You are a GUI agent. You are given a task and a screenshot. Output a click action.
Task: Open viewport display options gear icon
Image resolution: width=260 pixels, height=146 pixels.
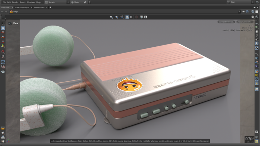(252, 17)
